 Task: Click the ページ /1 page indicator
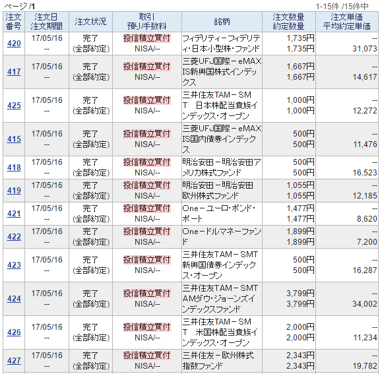(x=20, y=7)
